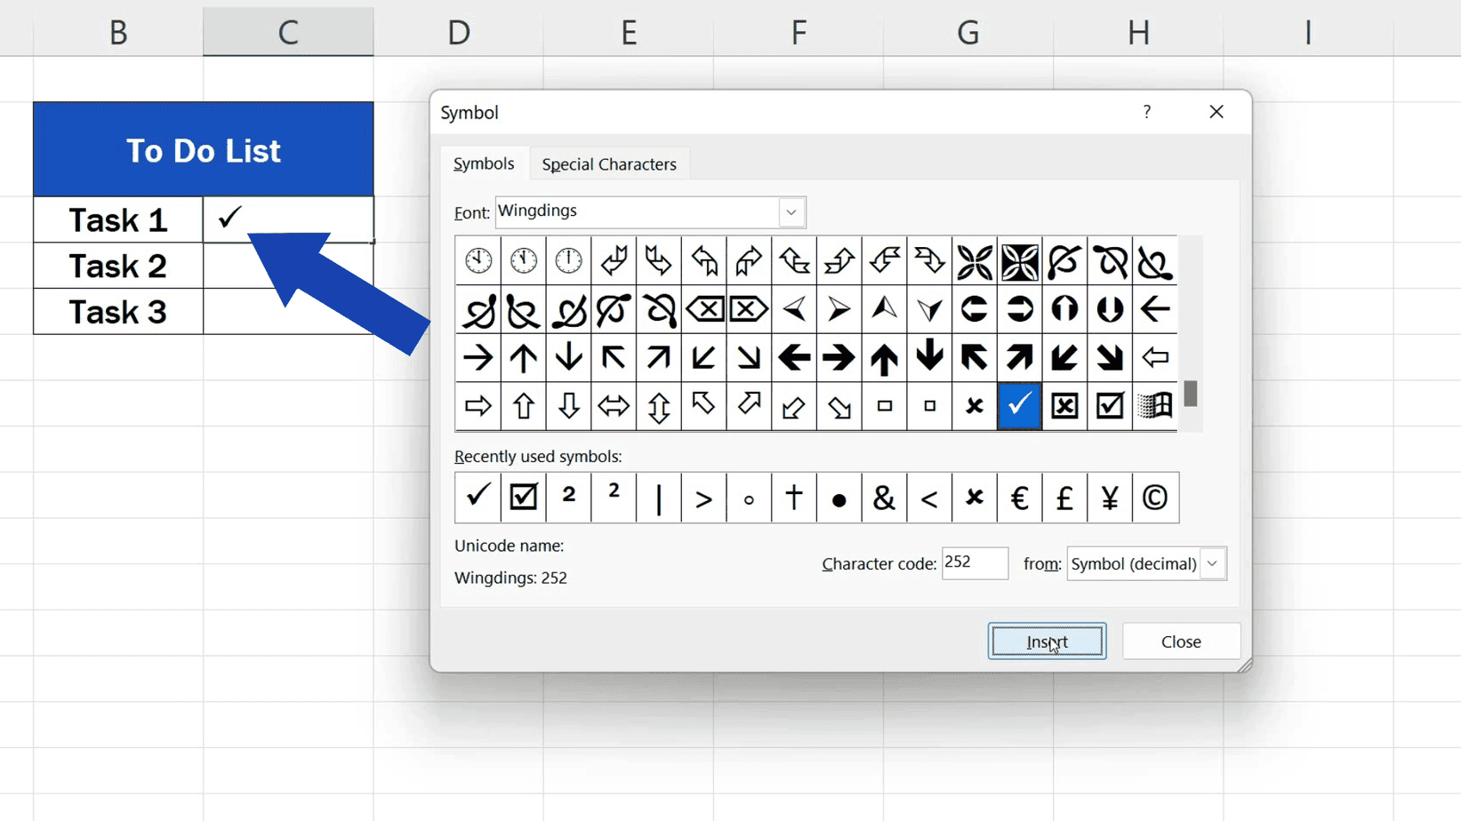The image size is (1461, 821).
Task: Edit the Character code field
Action: coord(974,563)
